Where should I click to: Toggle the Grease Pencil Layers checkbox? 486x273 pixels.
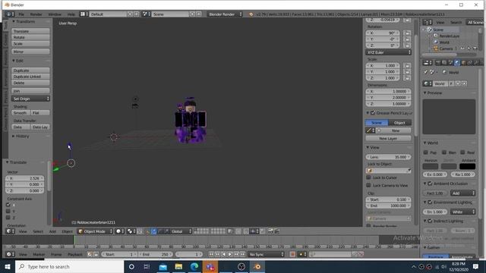pyautogui.click(x=373, y=113)
